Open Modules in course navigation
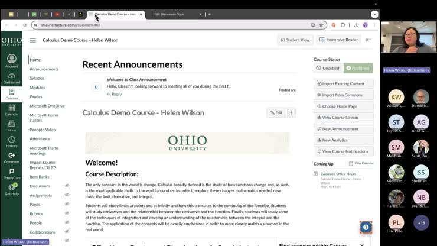The image size is (437, 246). point(37,88)
